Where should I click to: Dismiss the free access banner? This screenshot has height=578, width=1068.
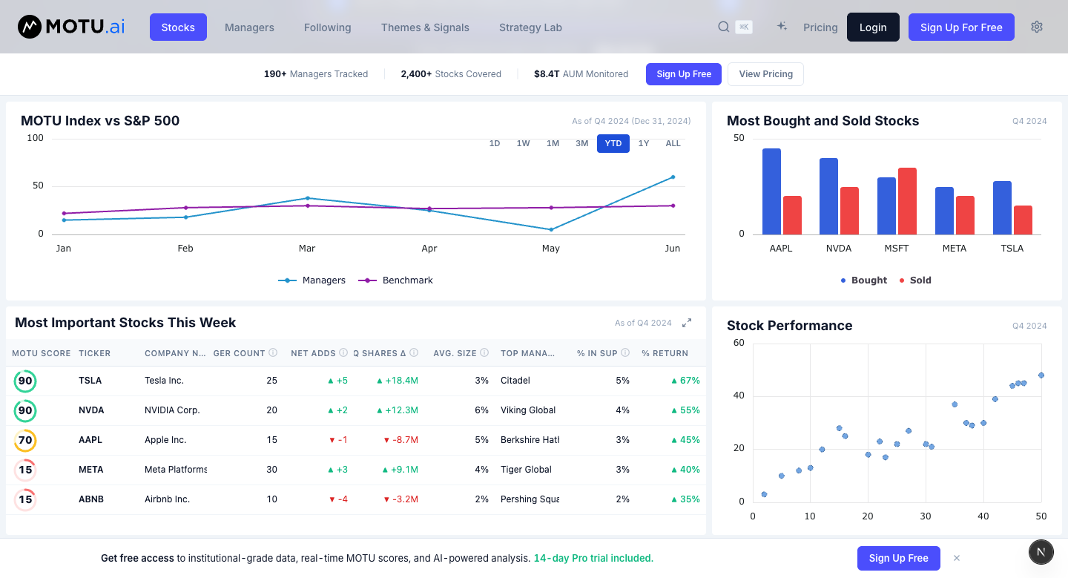(x=957, y=558)
